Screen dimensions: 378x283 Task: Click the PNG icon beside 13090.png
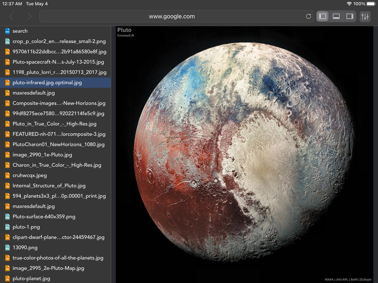(7, 248)
